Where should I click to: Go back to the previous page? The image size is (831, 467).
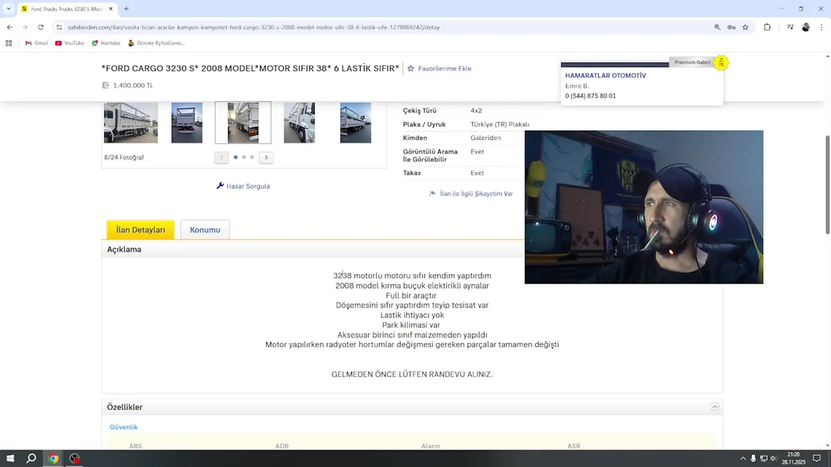(9, 27)
